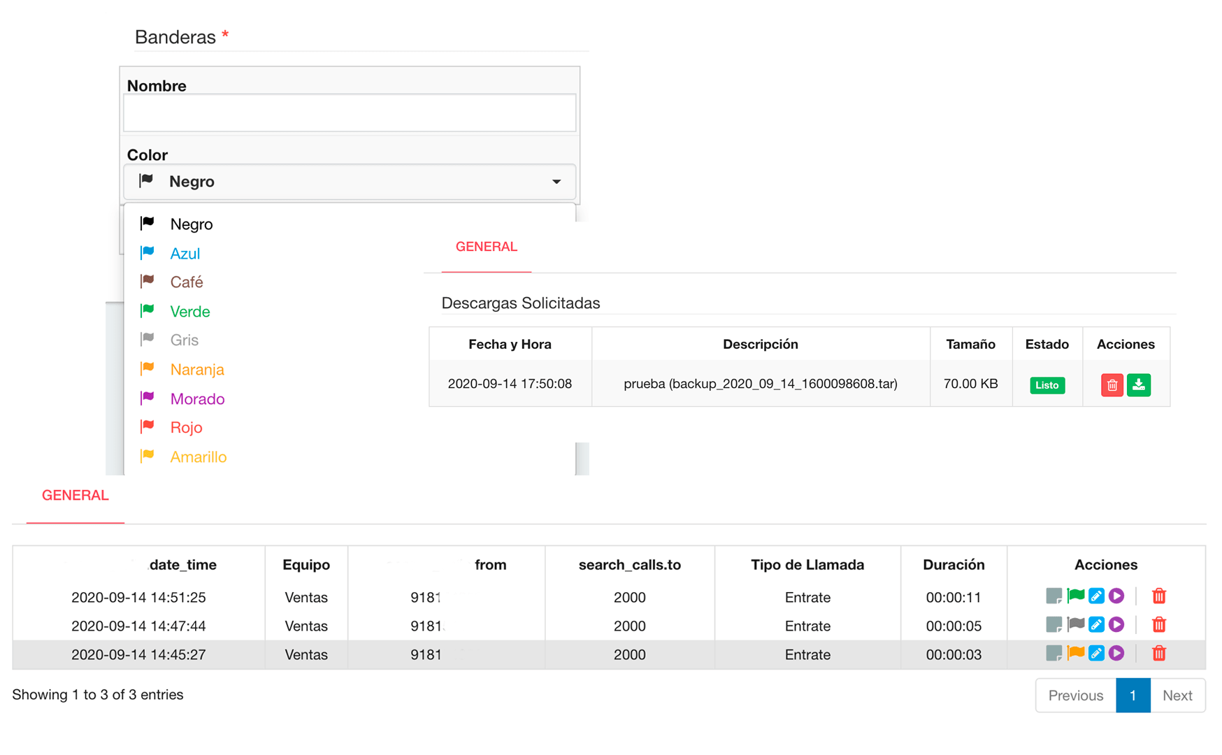
Task: Edit the 14:45:27 call with the pencil icon
Action: [1096, 654]
